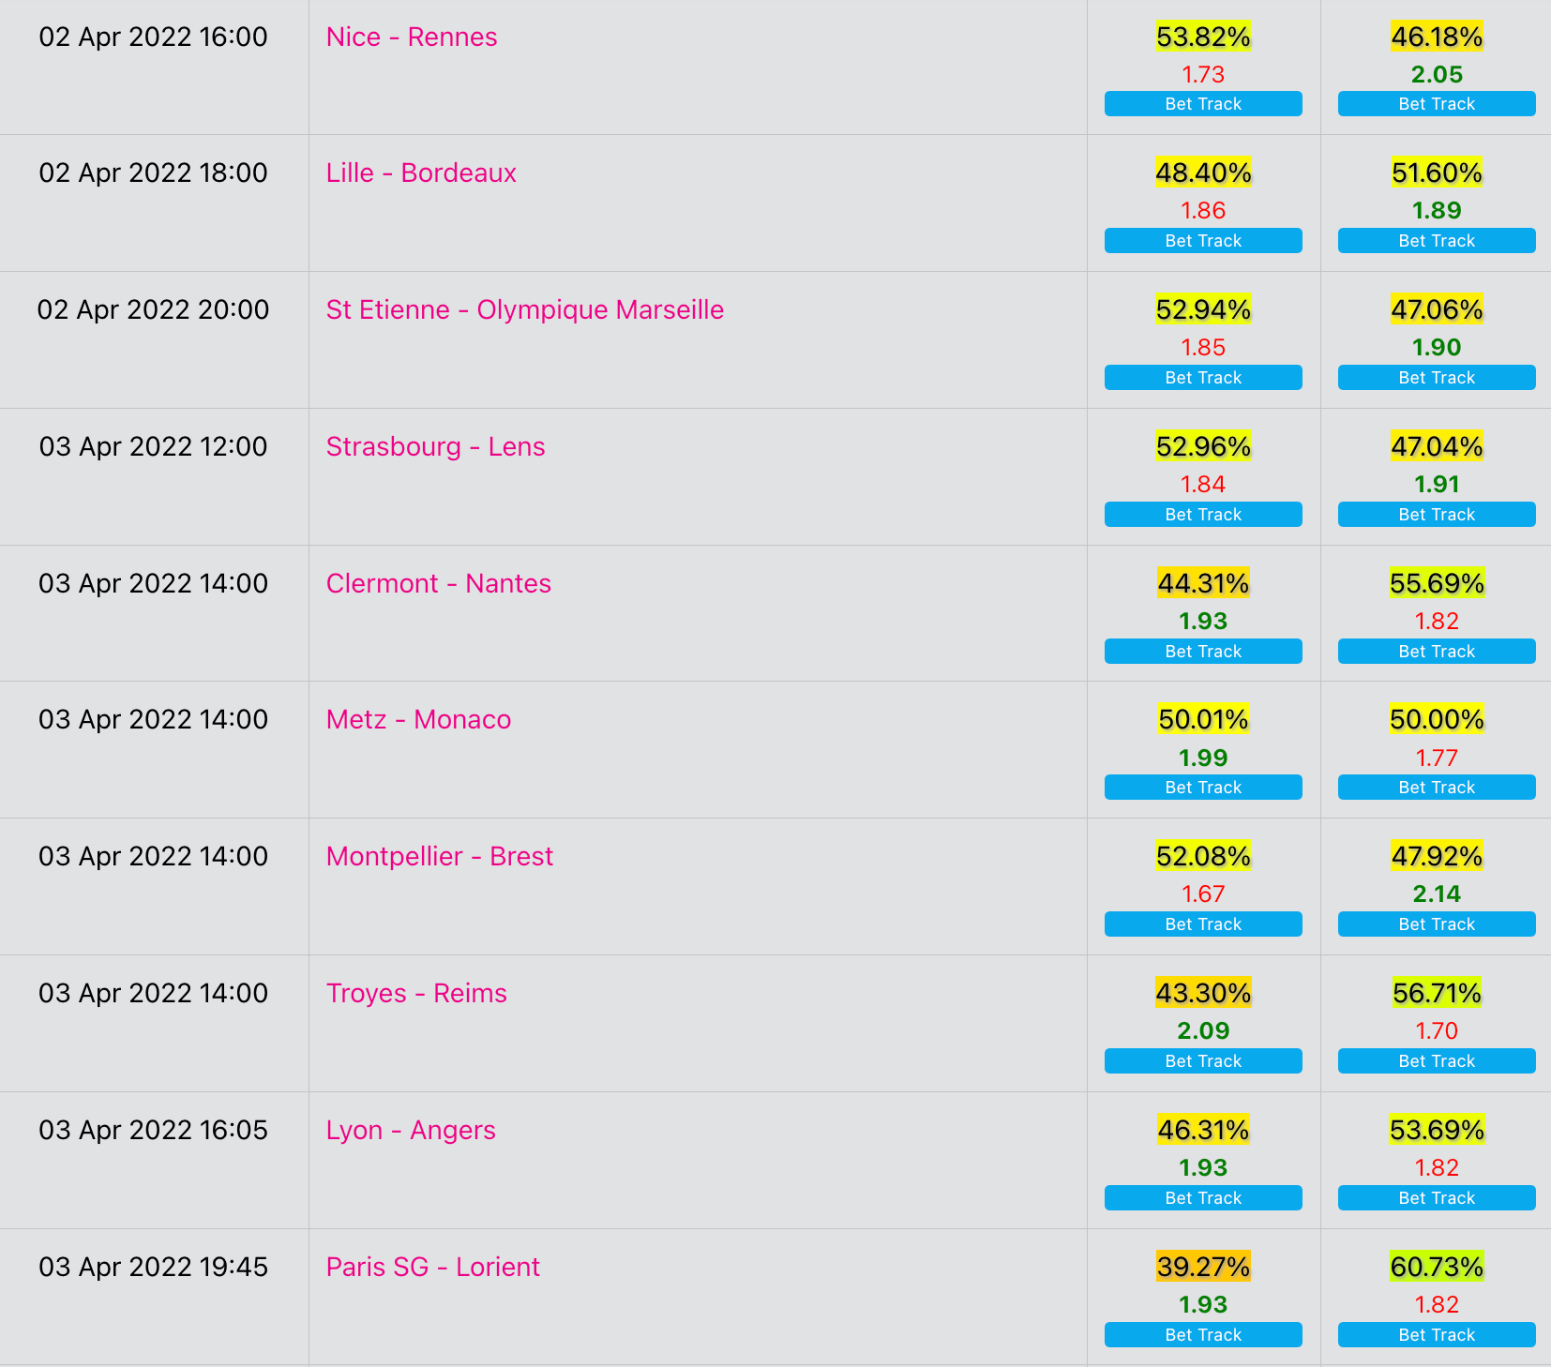
Task: Open the Strasbourg - Lens match link
Action: point(435,446)
